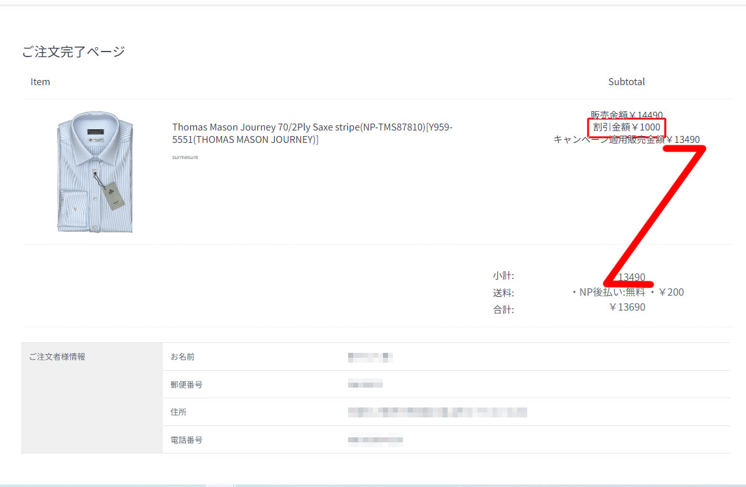Click the 送料 label
Screen dimensions: 746x487
(x=504, y=293)
